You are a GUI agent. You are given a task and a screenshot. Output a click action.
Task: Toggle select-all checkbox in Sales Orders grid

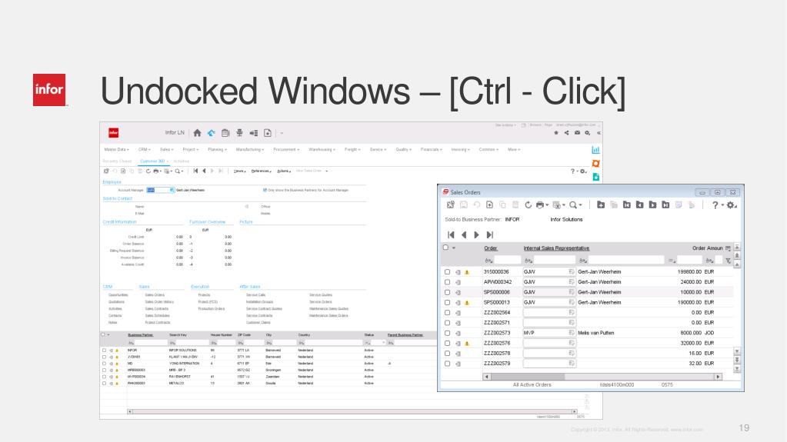coord(445,248)
